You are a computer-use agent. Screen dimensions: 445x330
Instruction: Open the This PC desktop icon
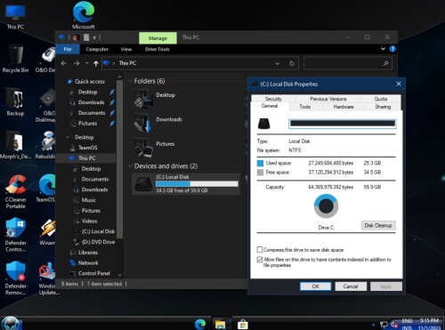click(15, 16)
